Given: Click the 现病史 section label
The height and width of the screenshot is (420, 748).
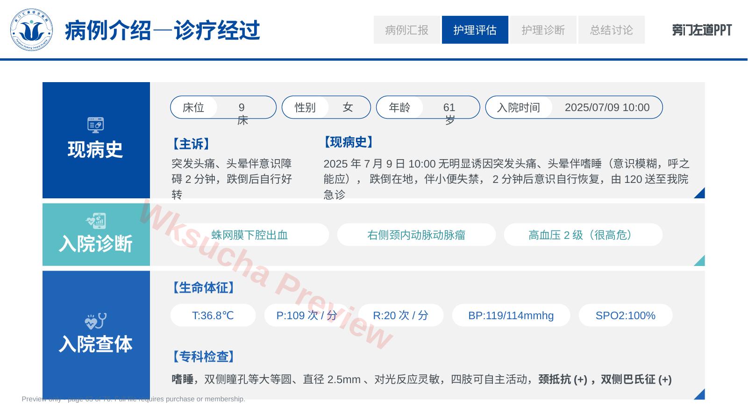Looking at the screenshot, I should [x=95, y=150].
